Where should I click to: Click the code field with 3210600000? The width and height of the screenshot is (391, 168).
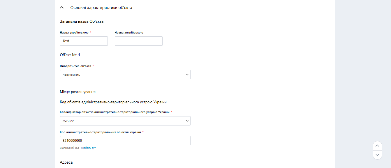[125, 141]
